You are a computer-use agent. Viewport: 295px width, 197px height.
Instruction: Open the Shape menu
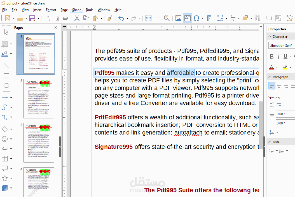76,10
